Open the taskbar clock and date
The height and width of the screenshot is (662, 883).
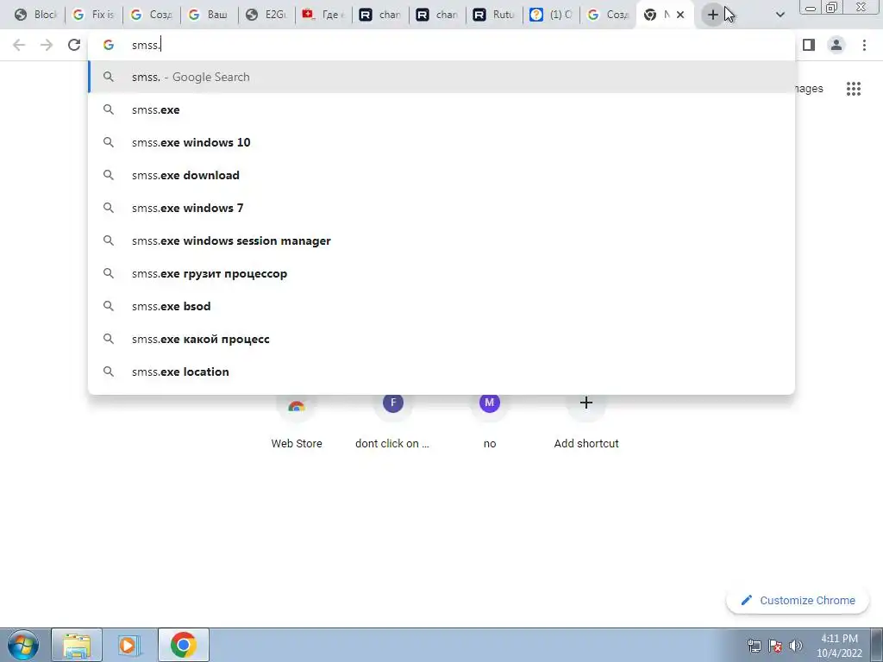(x=839, y=646)
